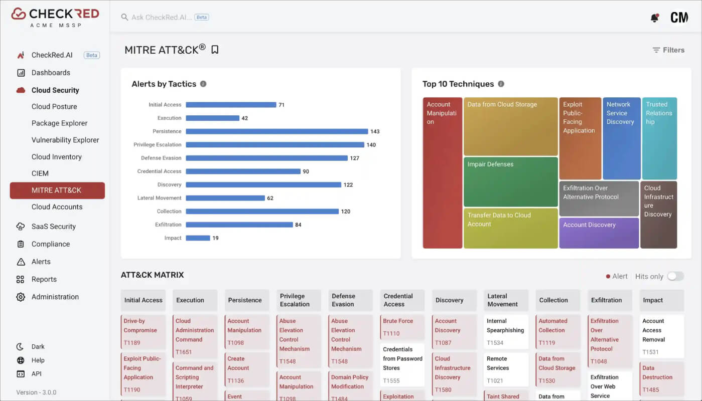Toggle the Hits only switch
Screen dimensions: 702x401
coord(675,276)
